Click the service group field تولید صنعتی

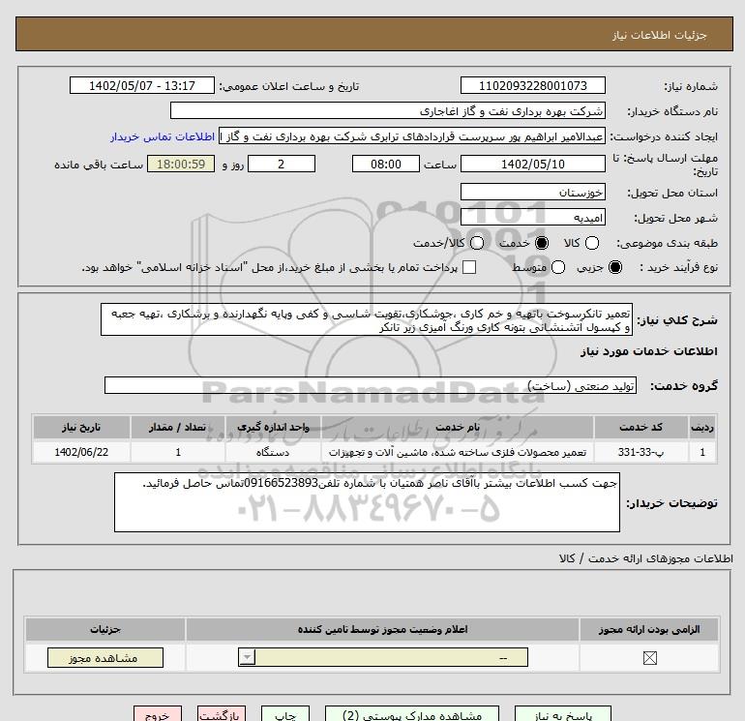[x=371, y=386]
